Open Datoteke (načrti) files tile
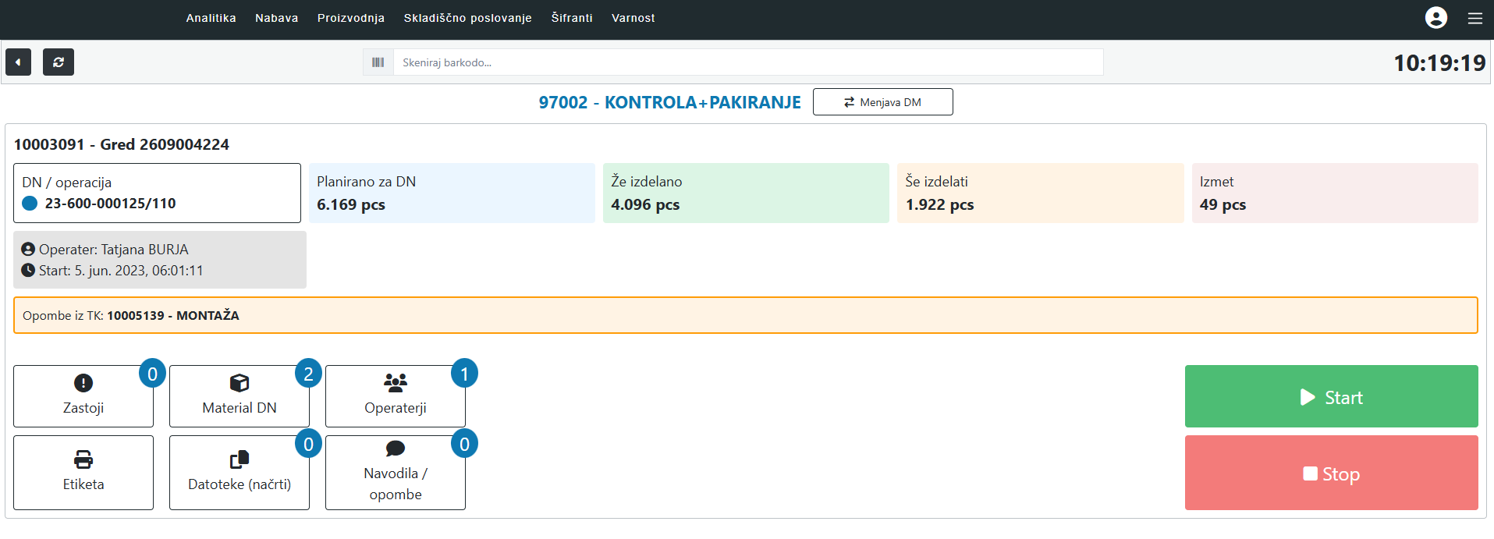The image size is (1494, 539). 240,472
